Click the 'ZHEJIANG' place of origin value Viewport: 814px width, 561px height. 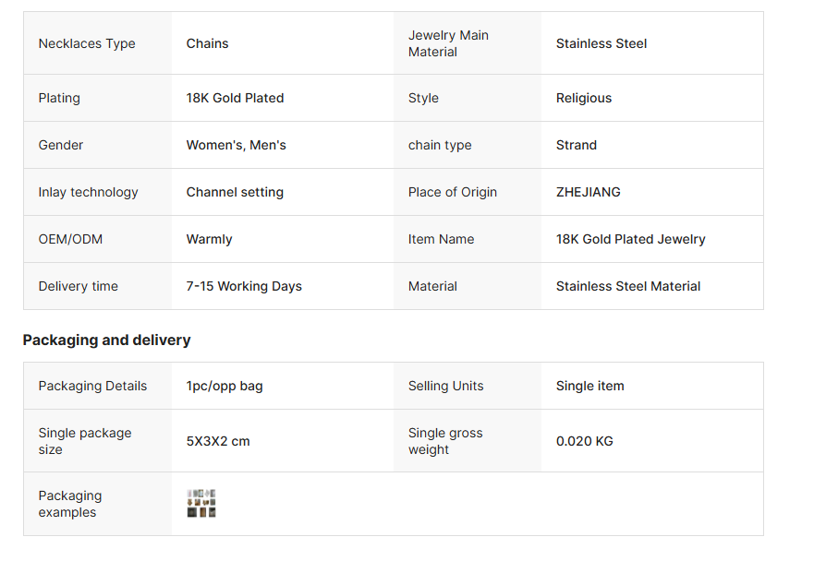pyautogui.click(x=588, y=192)
